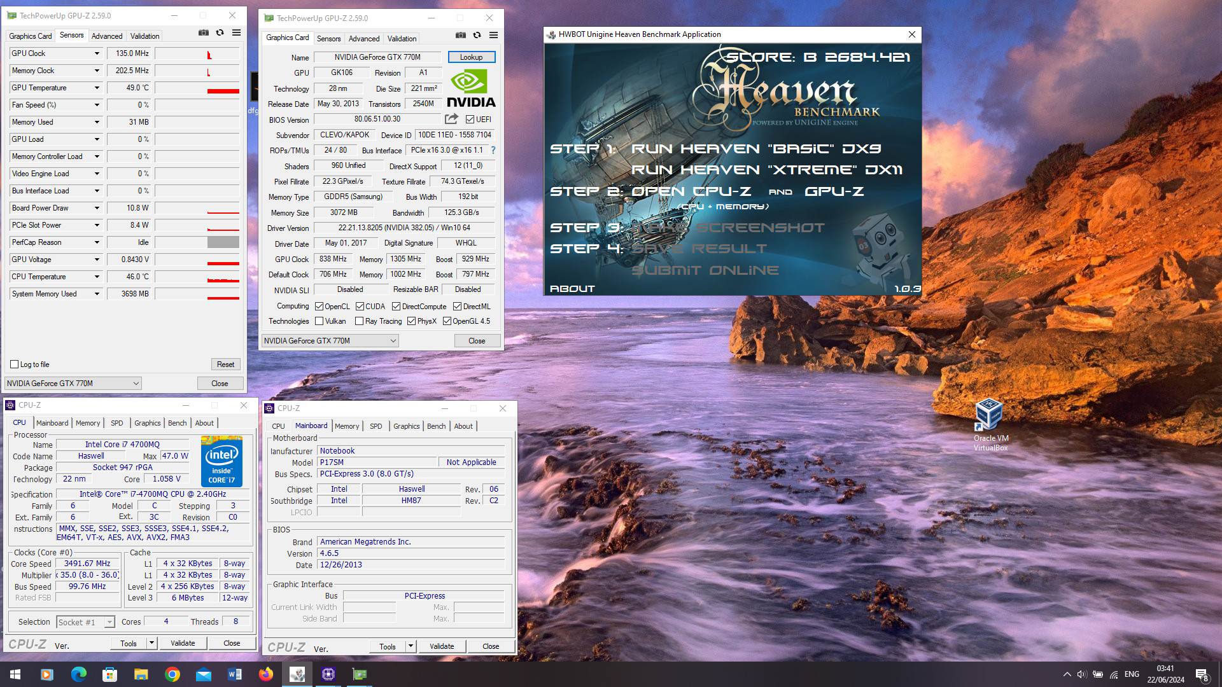1222x687 pixels.
Task: Open the Socket #1 selection dropdown
Action: tap(85, 622)
